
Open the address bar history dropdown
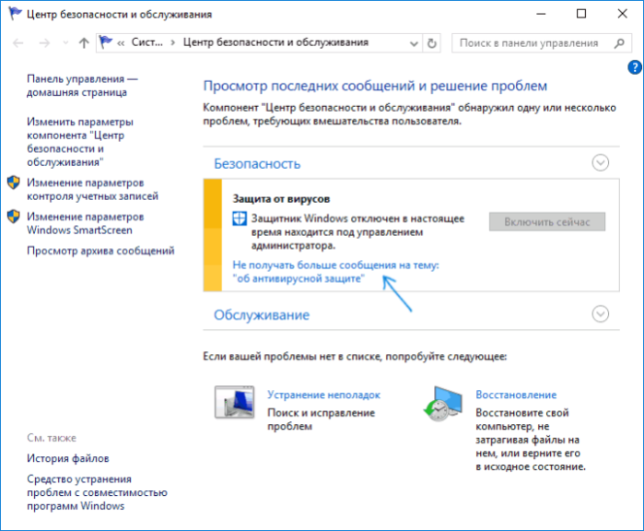[x=414, y=43]
